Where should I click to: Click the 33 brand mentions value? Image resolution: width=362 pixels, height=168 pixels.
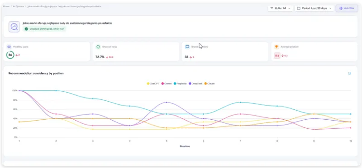(x=186, y=57)
